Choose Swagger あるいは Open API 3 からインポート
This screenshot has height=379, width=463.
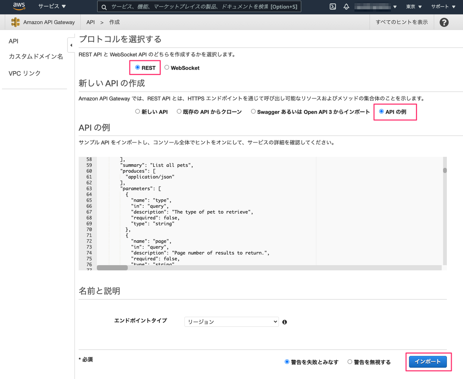253,111
